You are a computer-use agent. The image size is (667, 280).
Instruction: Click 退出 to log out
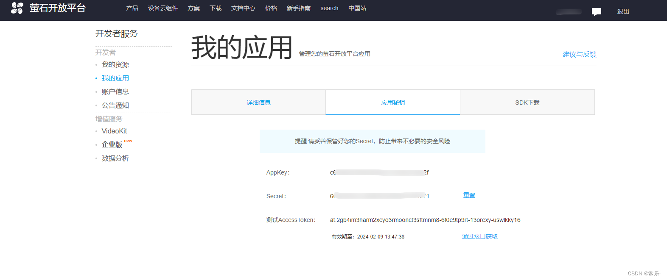[x=623, y=12]
